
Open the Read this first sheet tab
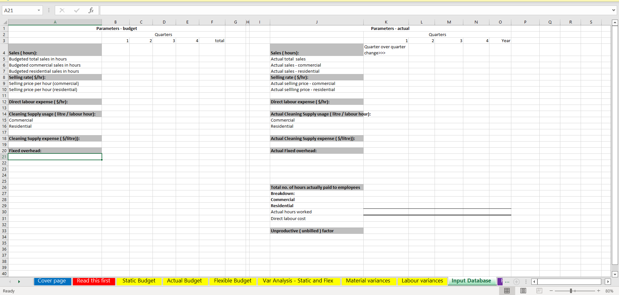[93, 281]
